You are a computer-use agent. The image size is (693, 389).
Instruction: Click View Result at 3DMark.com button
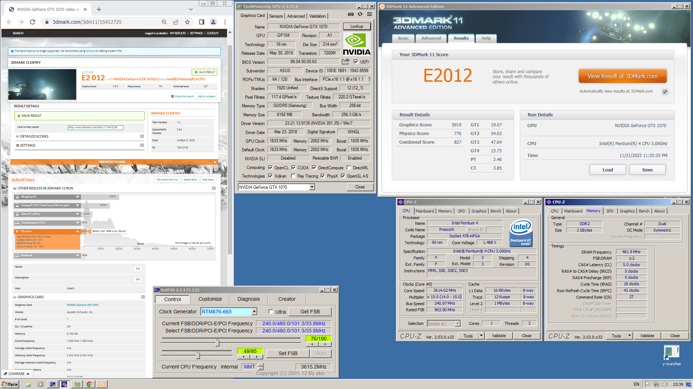click(x=623, y=76)
